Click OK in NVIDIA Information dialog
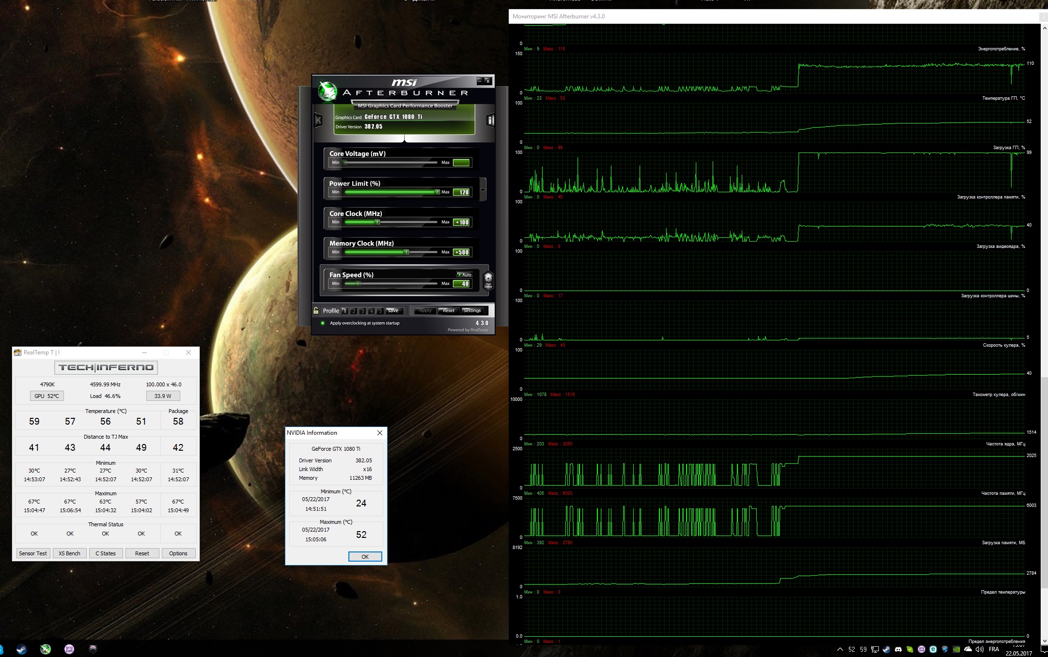 tap(365, 556)
